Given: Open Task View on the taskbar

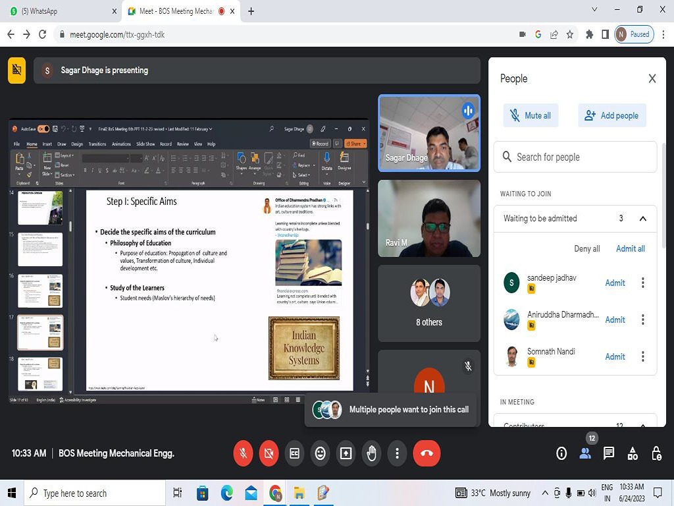Looking at the screenshot, I should coord(177,493).
